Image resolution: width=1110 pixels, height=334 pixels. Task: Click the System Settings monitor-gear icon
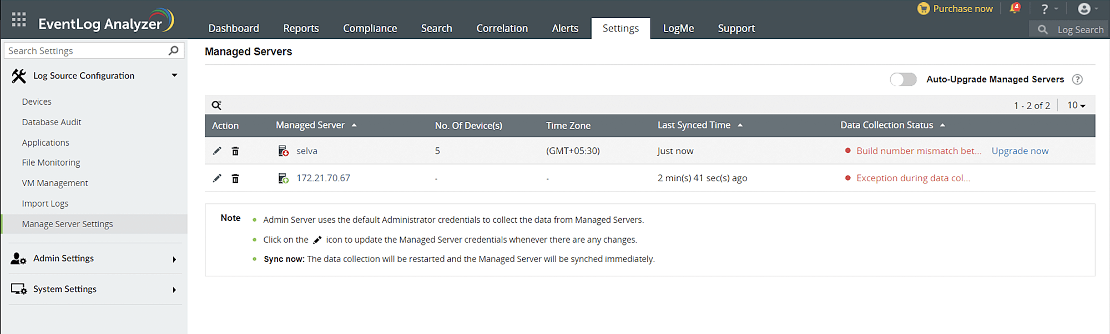[19, 289]
